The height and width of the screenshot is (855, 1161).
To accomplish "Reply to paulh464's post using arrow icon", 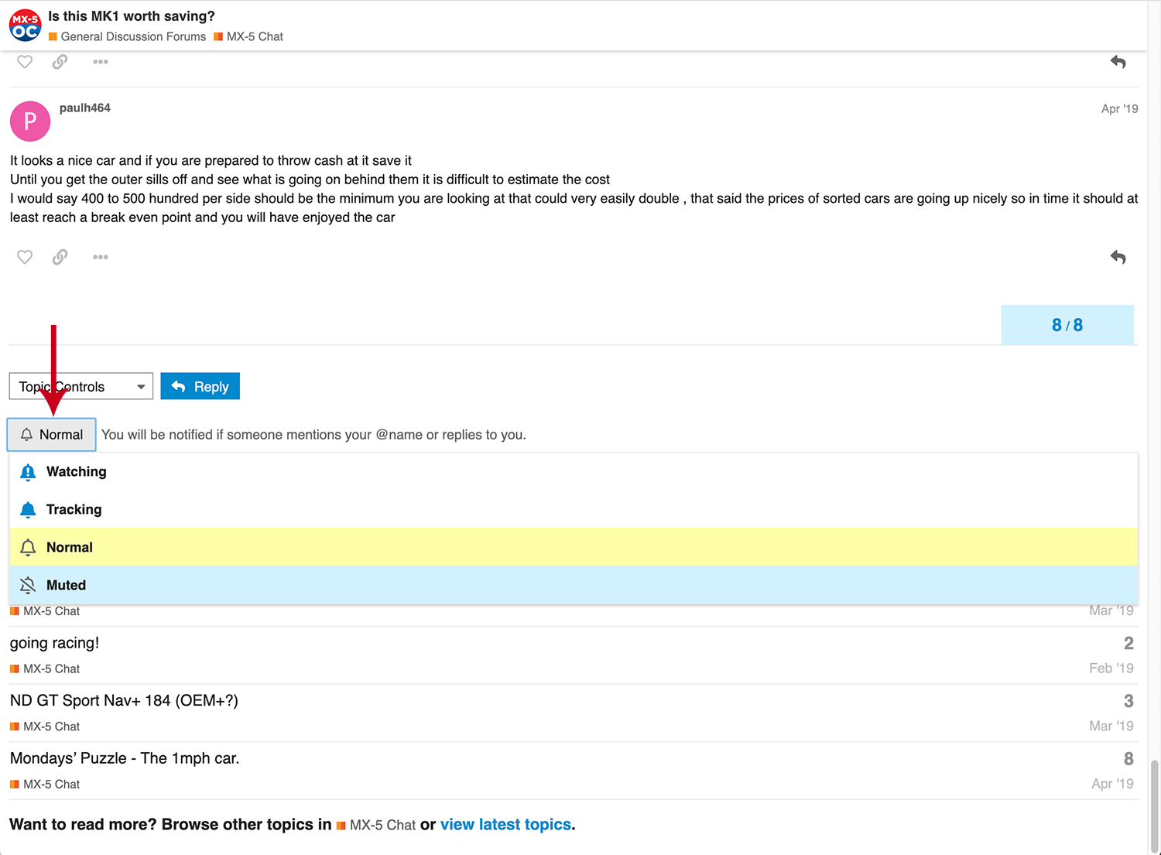I will 1118,257.
